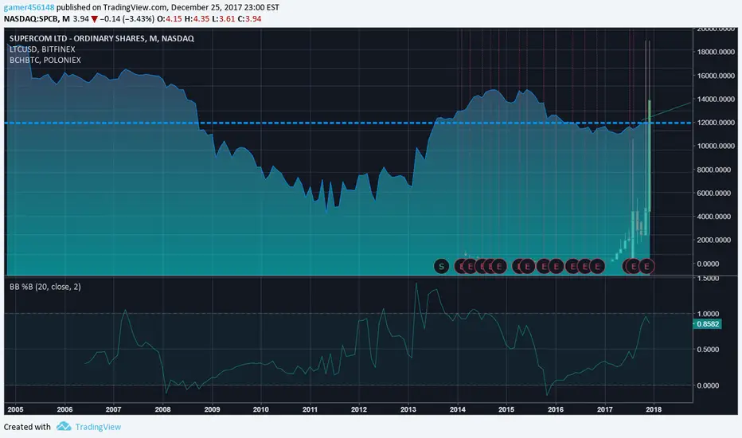Click the 14000.0000 price axis label
This screenshot has height=438, width=742.
[716, 100]
